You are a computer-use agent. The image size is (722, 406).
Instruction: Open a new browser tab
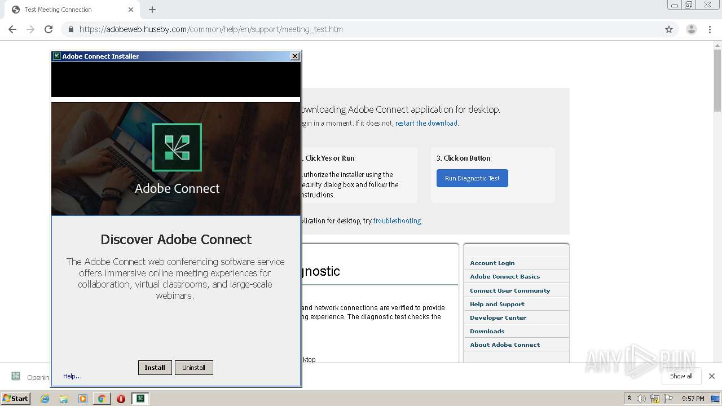152,10
